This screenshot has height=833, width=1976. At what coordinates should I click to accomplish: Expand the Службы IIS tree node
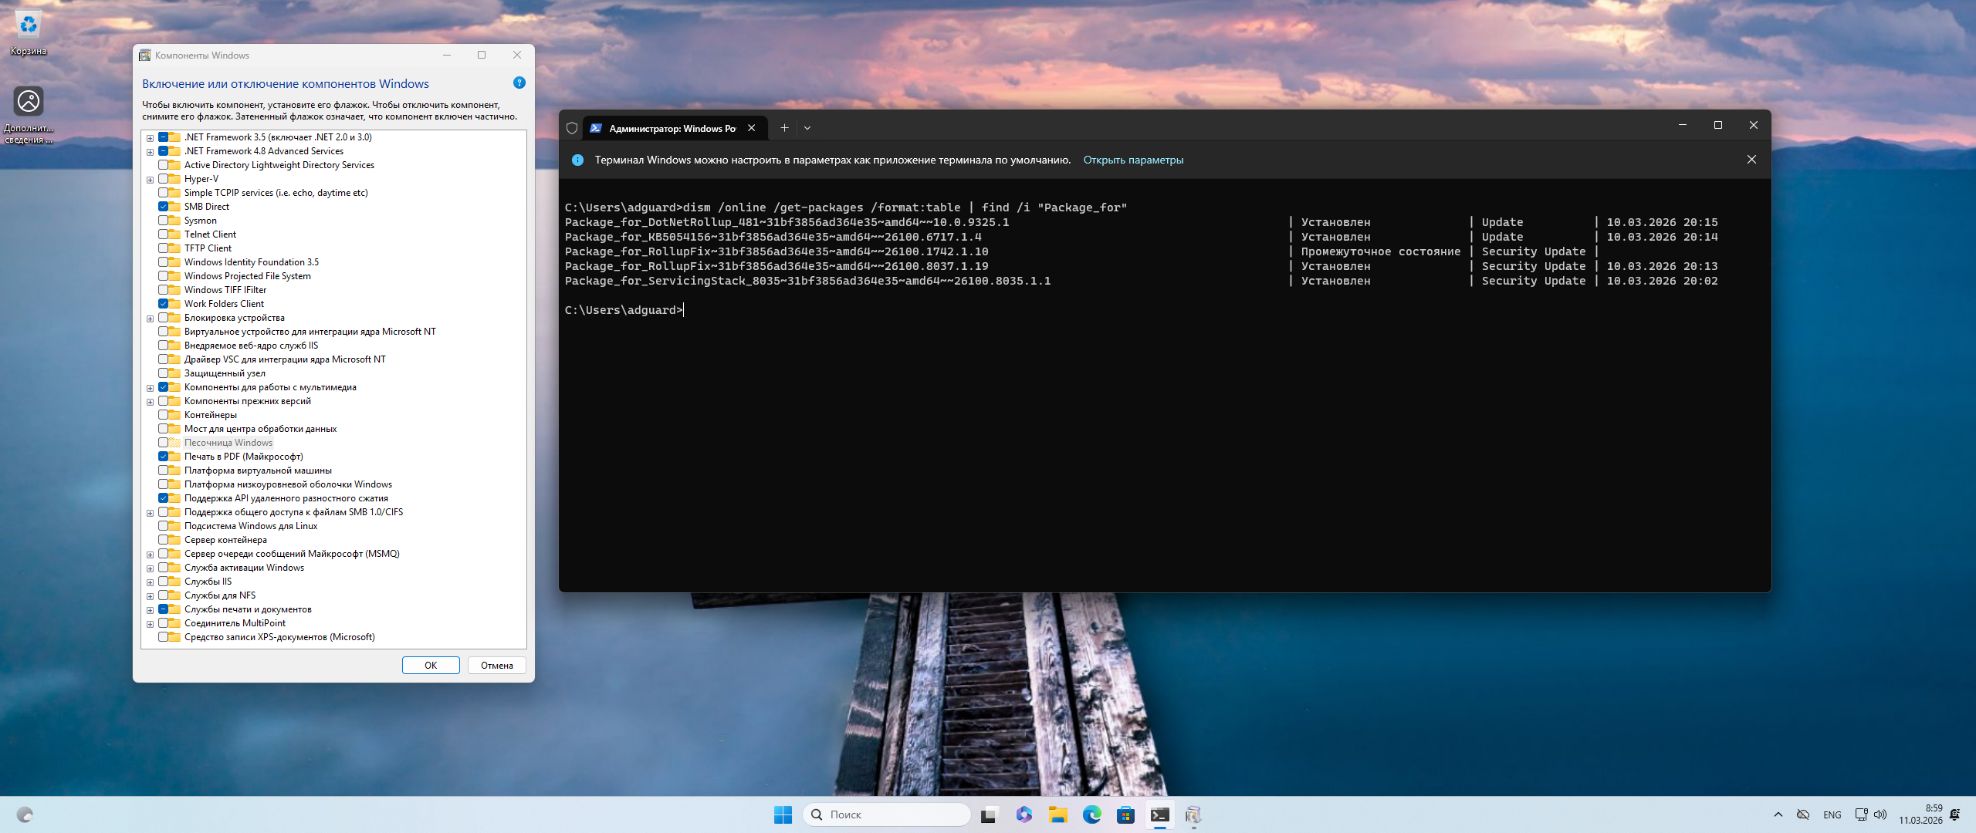coord(151,582)
